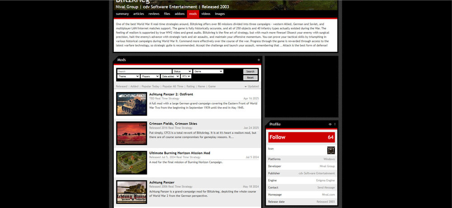
Task: Click the mod search text field
Action: pos(145,71)
